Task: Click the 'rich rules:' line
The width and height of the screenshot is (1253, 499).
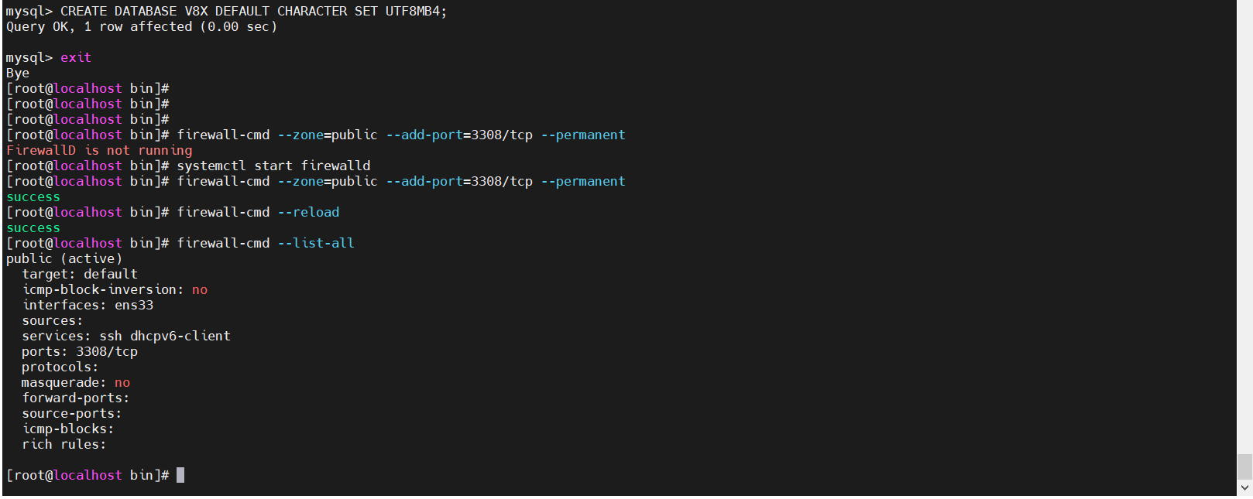Action: [64, 444]
